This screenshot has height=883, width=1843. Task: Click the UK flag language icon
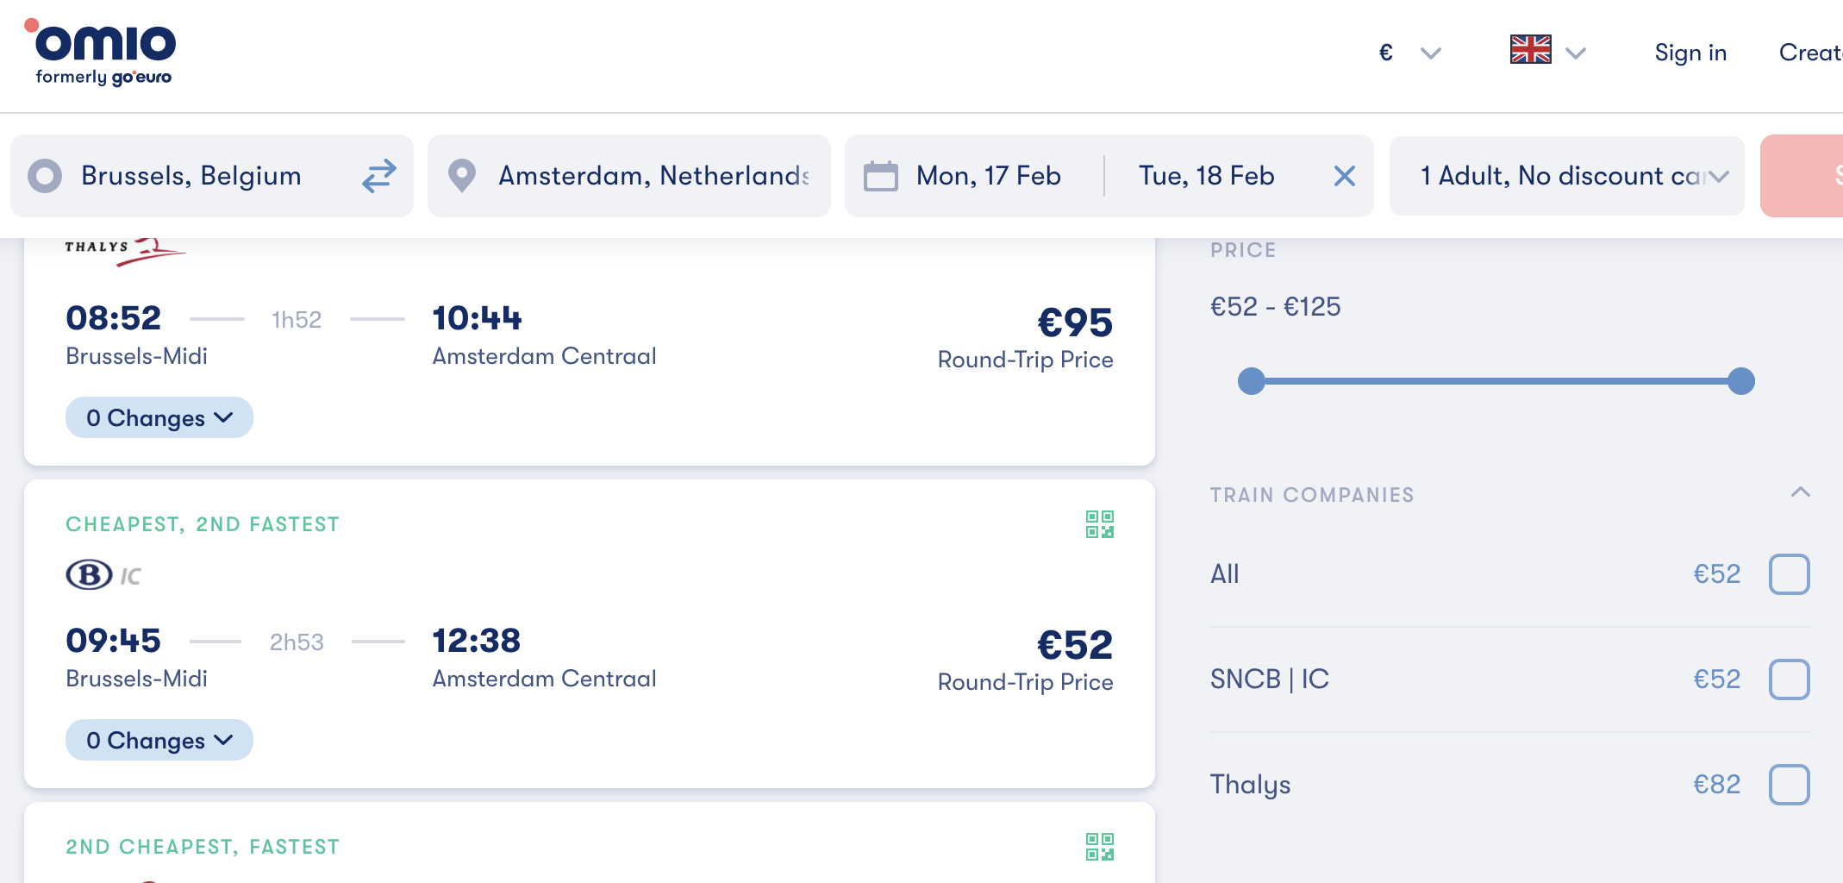[x=1530, y=51]
